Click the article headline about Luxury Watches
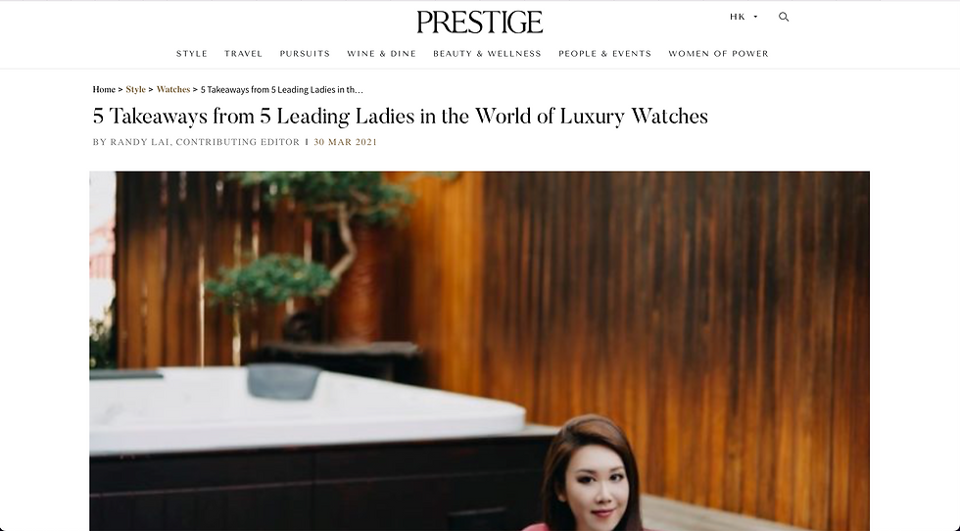Image resolution: width=960 pixels, height=531 pixels. [401, 117]
